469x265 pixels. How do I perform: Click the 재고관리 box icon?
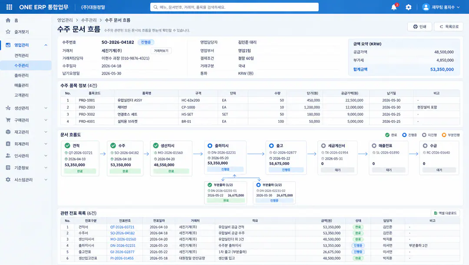pyautogui.click(x=8, y=132)
